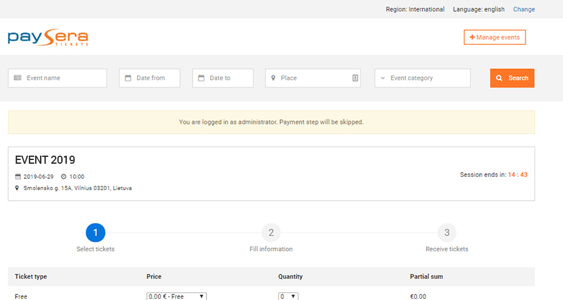Go to step 2 Fill information

(271, 233)
